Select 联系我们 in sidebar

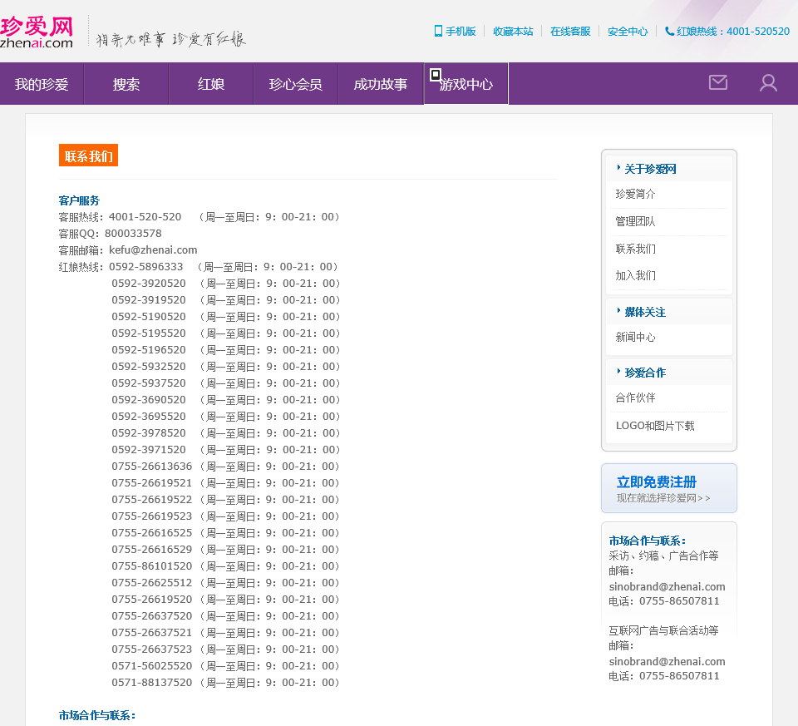[635, 249]
